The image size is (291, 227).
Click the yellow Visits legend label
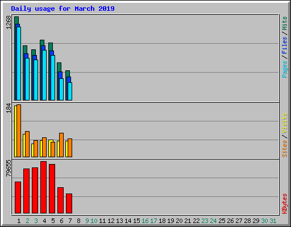point(285,124)
